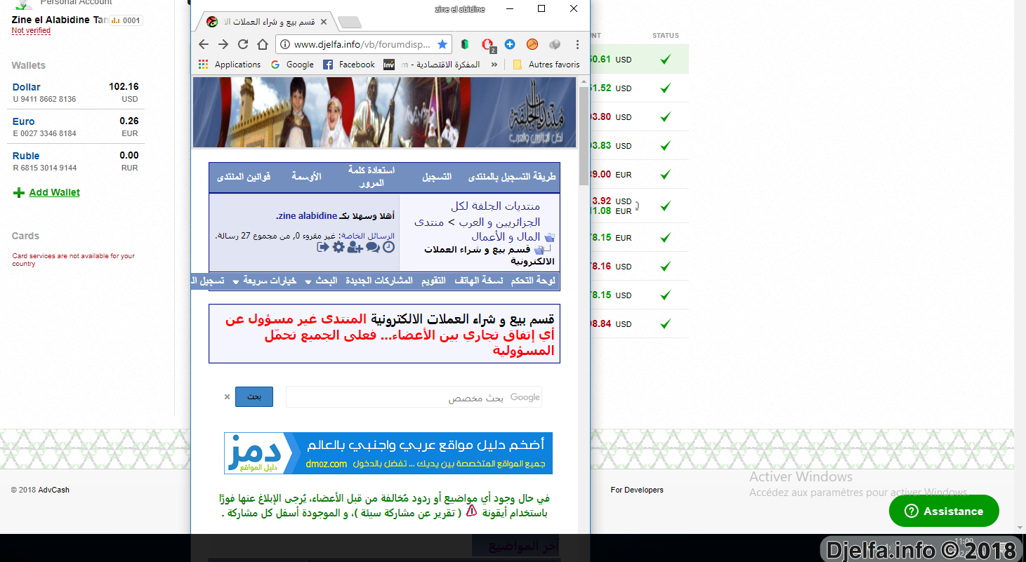The image size is (1026, 562).
Task: Open لوحة التحكم control panel menu item
Action: point(533,281)
